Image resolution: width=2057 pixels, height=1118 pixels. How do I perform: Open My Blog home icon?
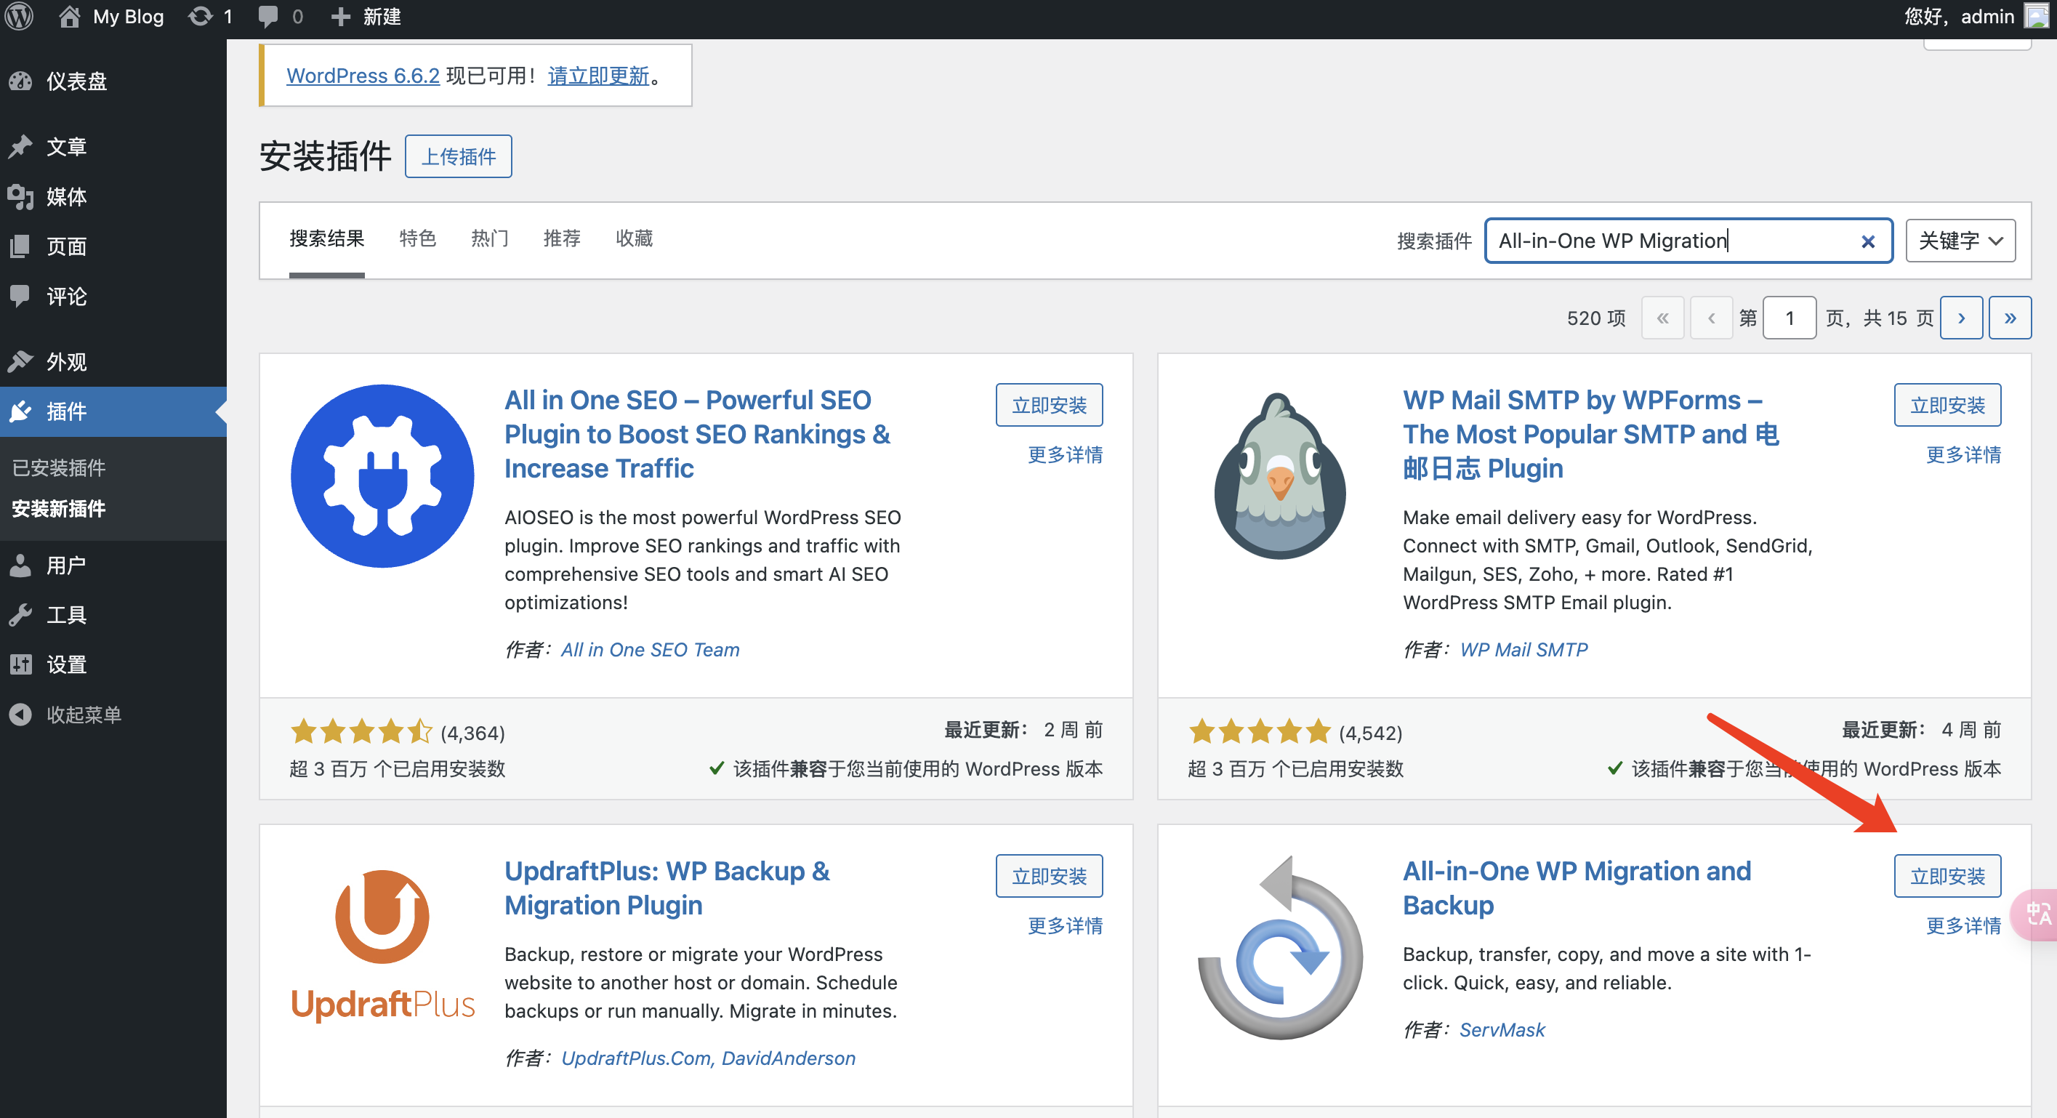[x=70, y=16]
